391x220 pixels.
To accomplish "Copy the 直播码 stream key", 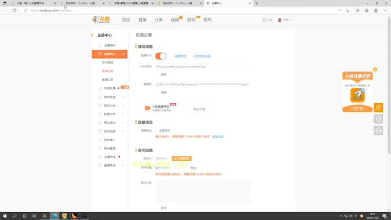I will tap(164, 92).
